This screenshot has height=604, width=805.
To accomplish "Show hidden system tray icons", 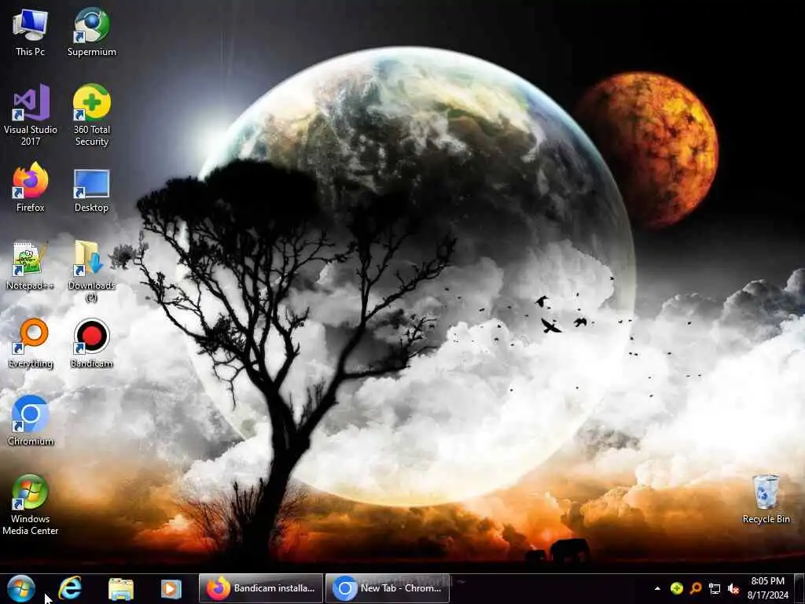I will [657, 588].
